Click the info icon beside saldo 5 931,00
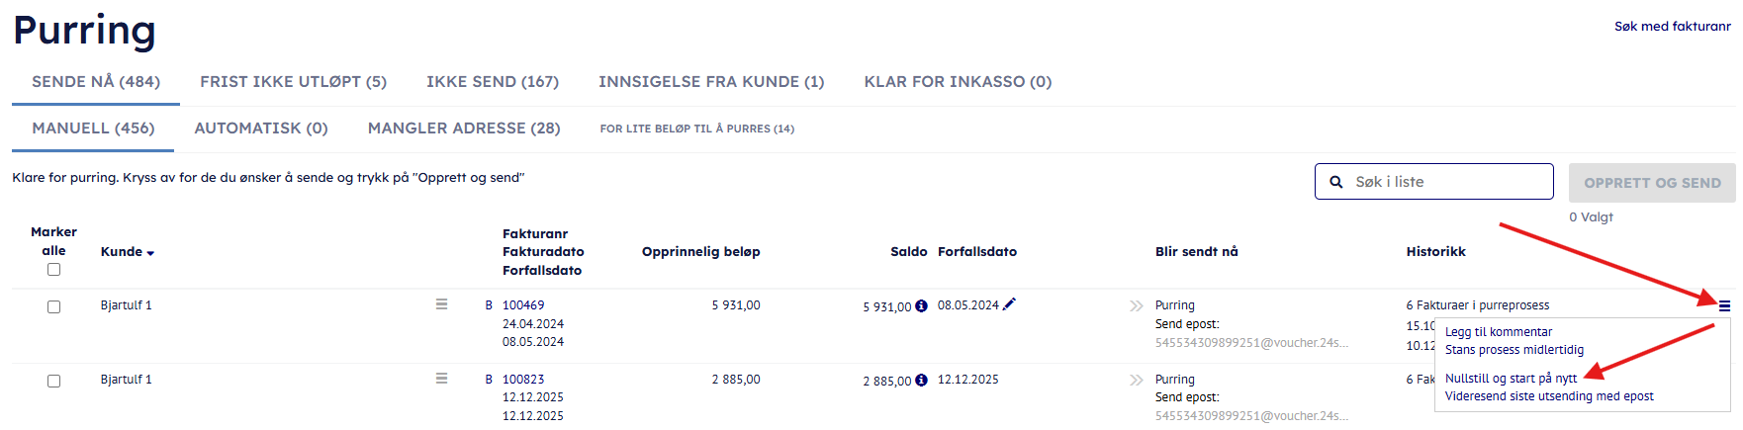The width and height of the screenshot is (1743, 430). tap(921, 306)
